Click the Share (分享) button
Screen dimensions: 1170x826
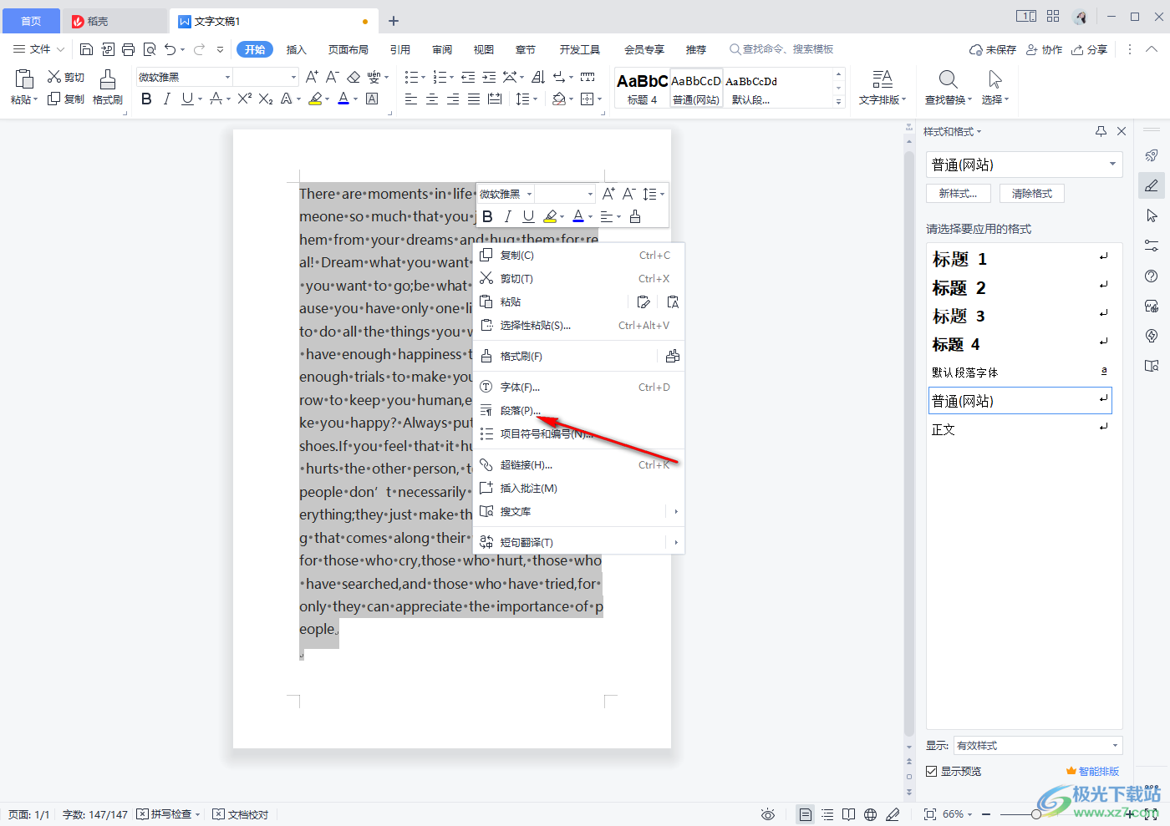click(x=1090, y=49)
